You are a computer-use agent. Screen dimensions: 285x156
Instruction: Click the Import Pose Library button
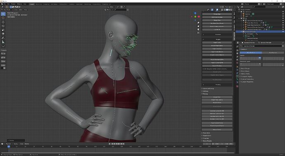pyautogui.click(x=217, y=100)
